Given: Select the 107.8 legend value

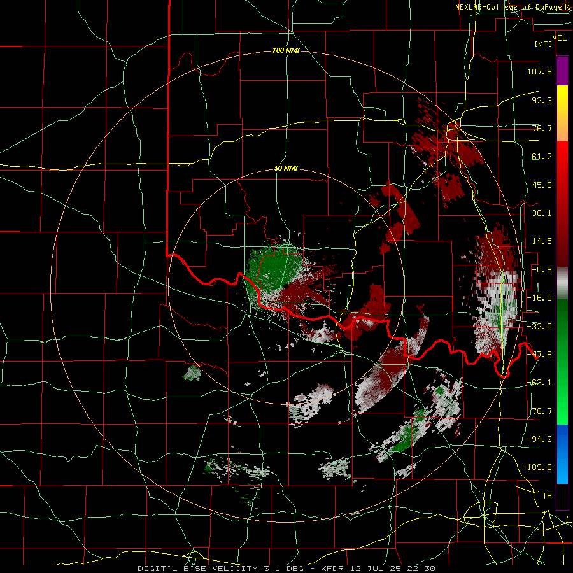Looking at the screenshot, I should [539, 71].
